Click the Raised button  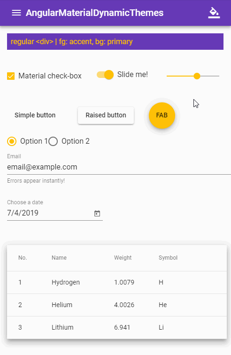106,115
